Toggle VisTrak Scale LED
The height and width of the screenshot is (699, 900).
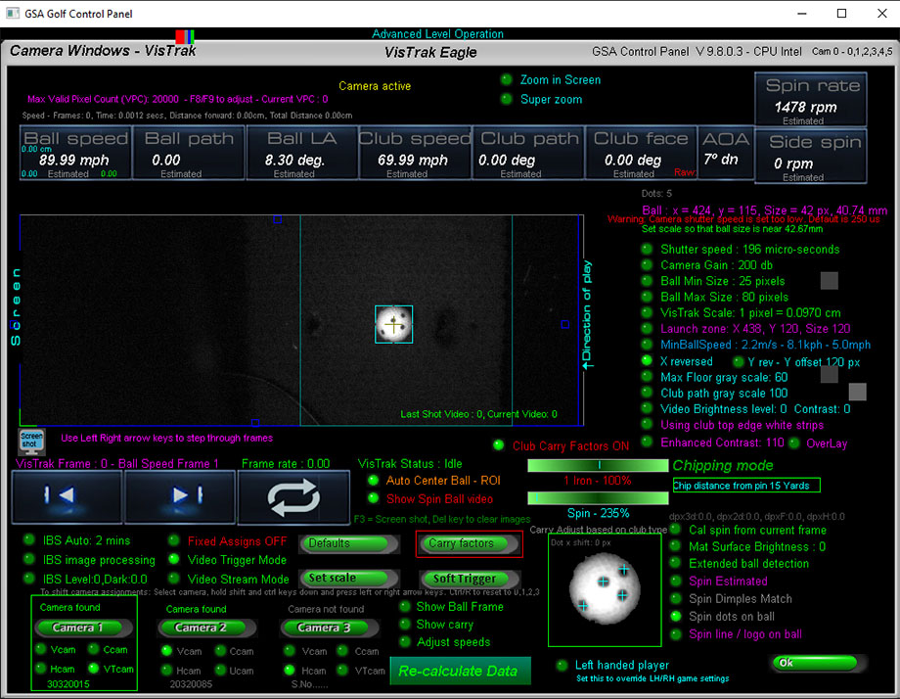(647, 312)
